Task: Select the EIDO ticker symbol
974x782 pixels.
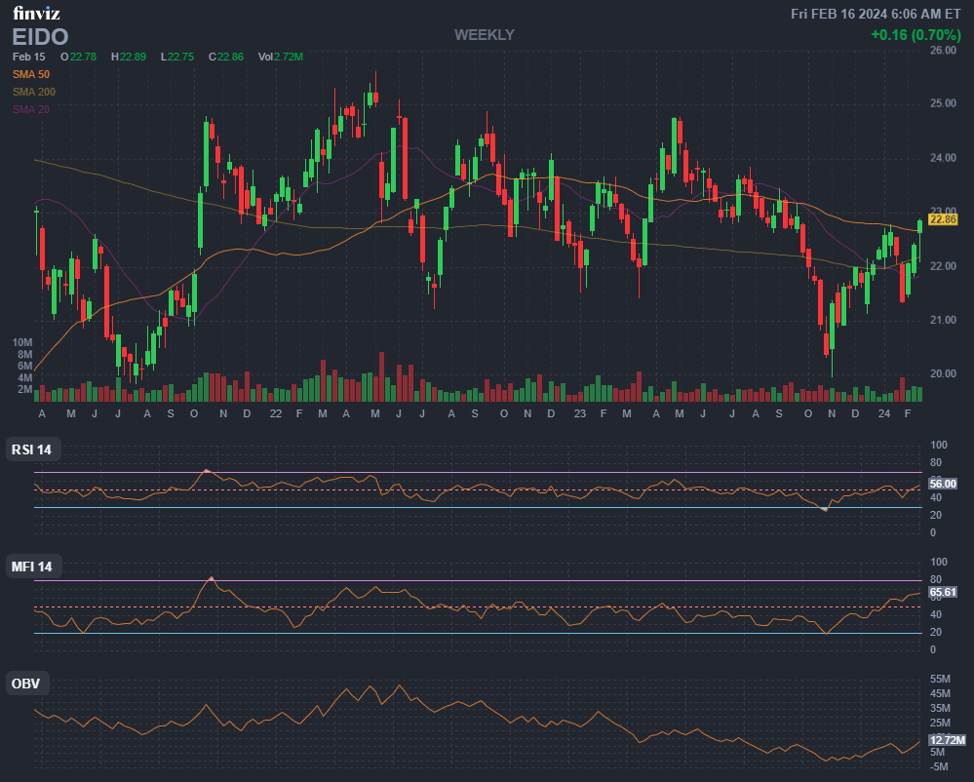Action: coord(40,37)
